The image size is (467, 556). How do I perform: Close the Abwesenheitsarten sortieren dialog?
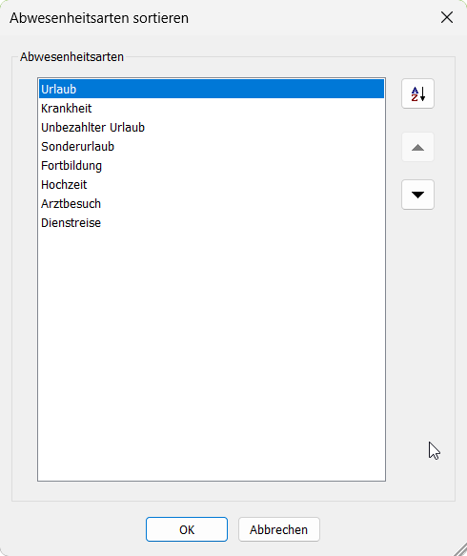tap(447, 17)
